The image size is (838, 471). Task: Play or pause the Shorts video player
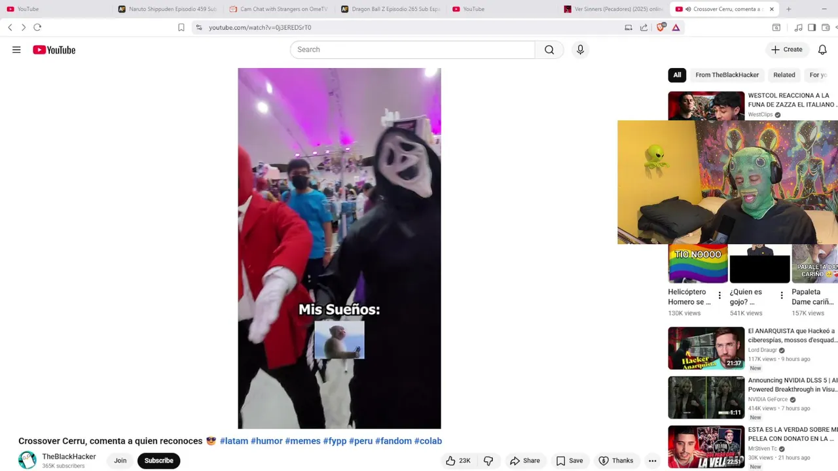[339, 249]
